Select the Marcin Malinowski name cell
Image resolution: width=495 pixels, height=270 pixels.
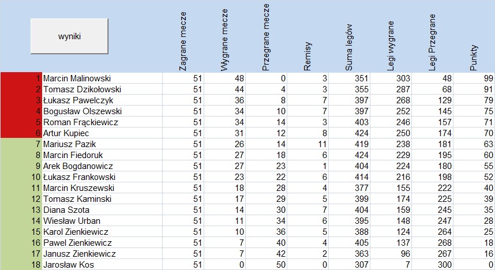point(102,78)
